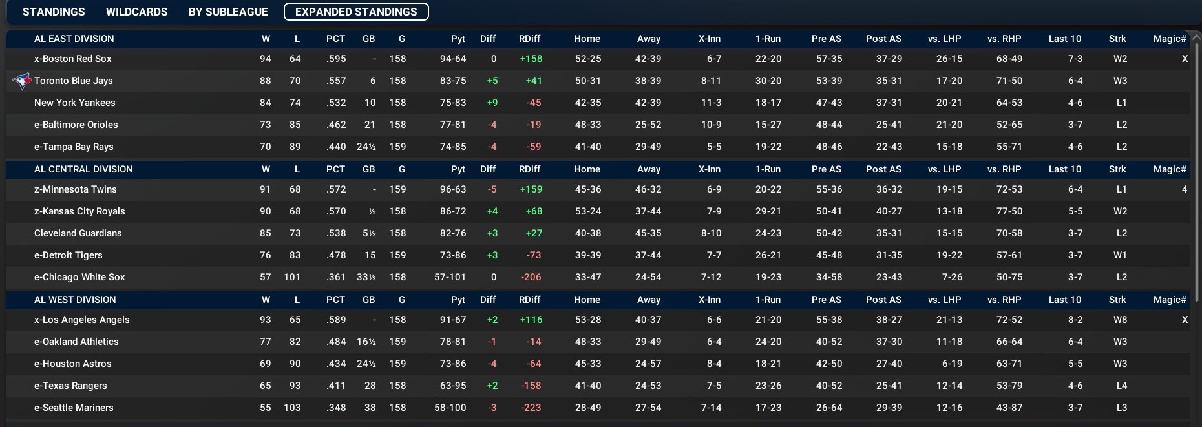
Task: Switch to the Standings tab
Action: (54, 12)
